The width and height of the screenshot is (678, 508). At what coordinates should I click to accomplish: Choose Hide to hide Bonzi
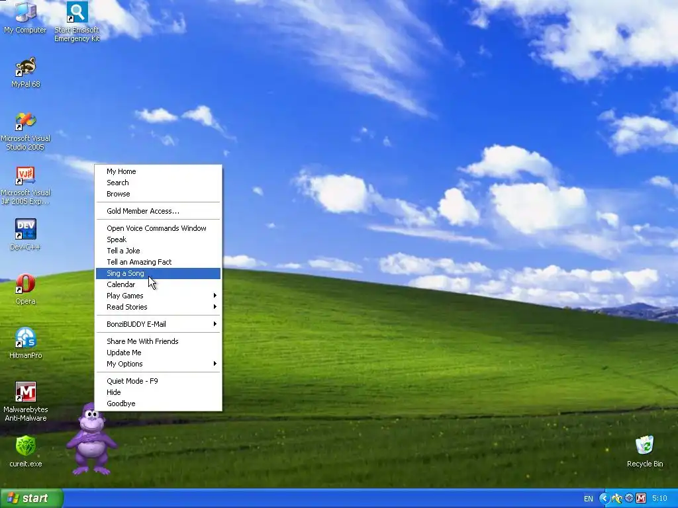tap(158, 393)
